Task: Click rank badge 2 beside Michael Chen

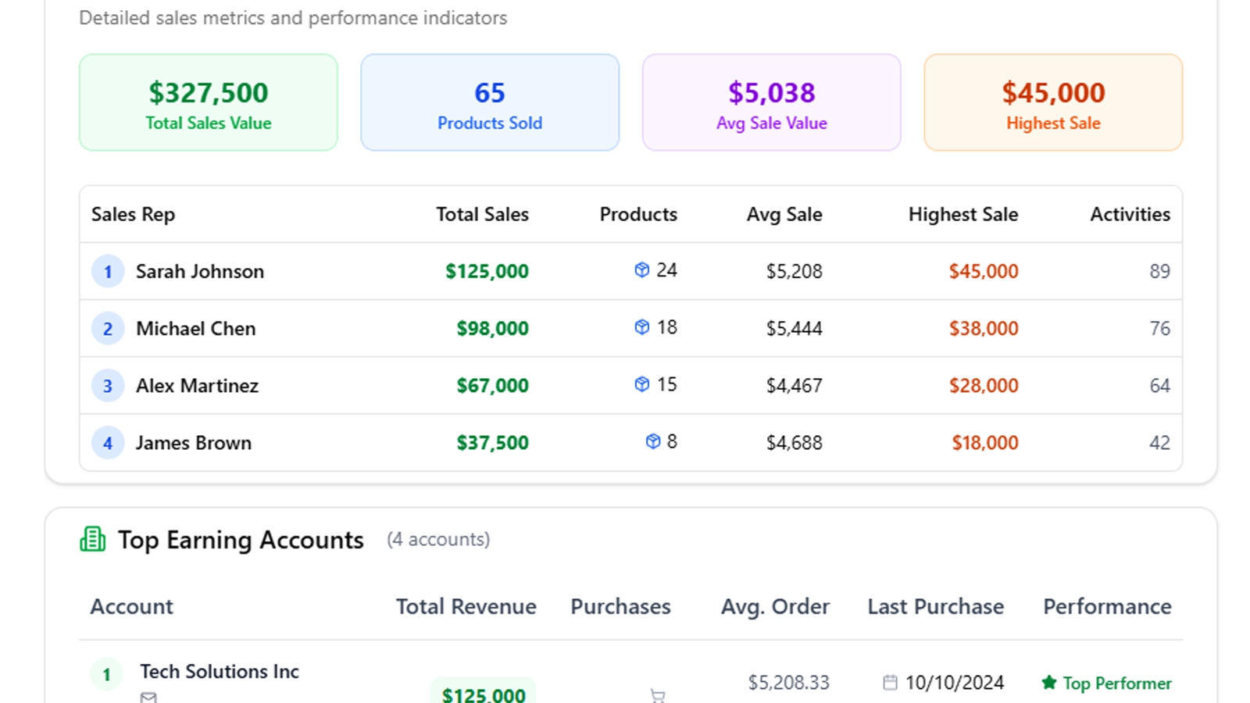Action: [x=108, y=328]
